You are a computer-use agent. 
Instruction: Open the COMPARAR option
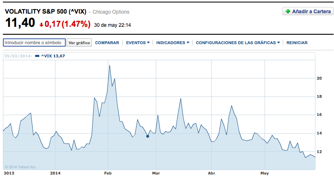tap(107, 43)
